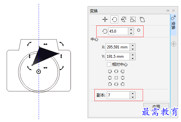Select center anchor point
Viewport: 181px width, 122px height.
pyautogui.click(x=116, y=78)
